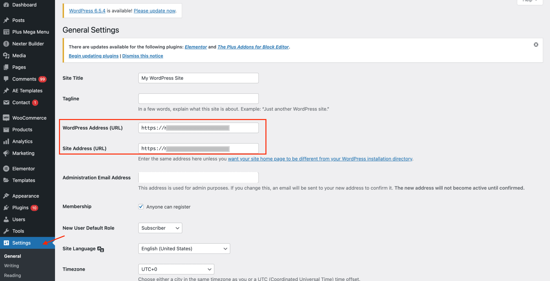Go to Reading settings submenu

click(x=12, y=275)
